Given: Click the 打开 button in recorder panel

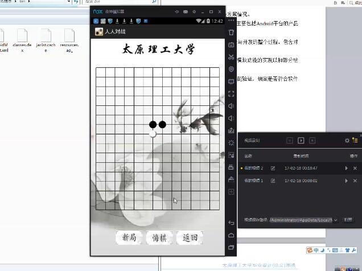Looking at the screenshot, I should [348, 220].
